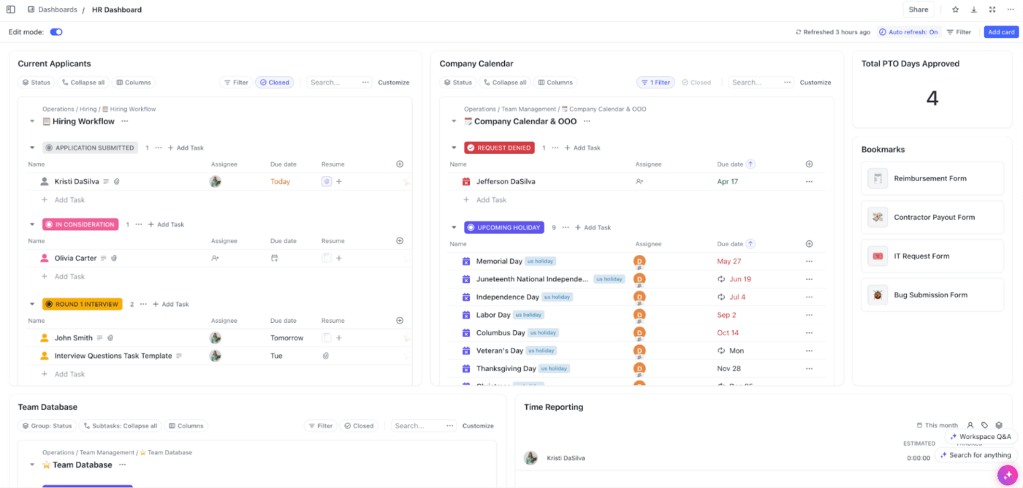Select the assignee person icon in Time Reporting
The image size is (1023, 488).
(x=970, y=425)
